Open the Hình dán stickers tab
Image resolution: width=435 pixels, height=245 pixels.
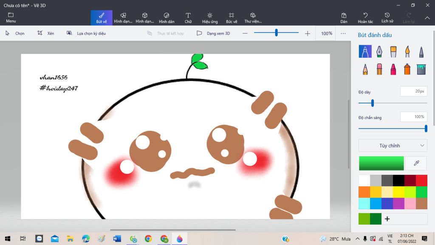[167, 18]
